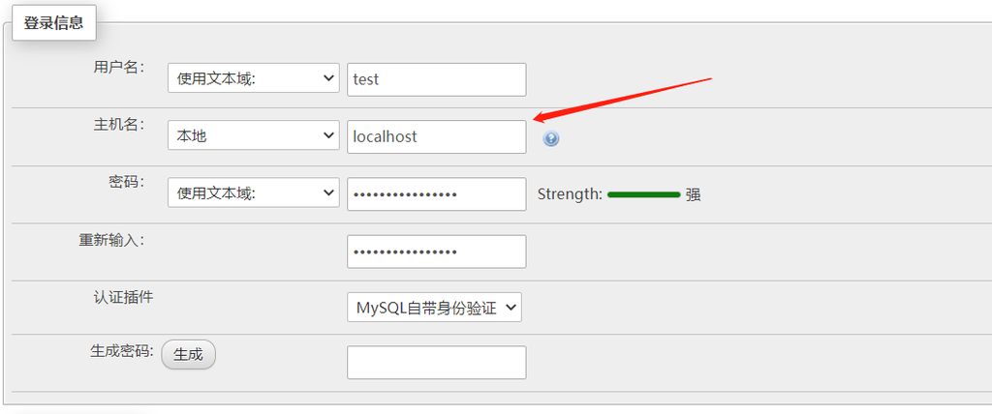The height and width of the screenshot is (414, 992).
Task: Open the 密码 input type dropdown
Action: (x=253, y=193)
